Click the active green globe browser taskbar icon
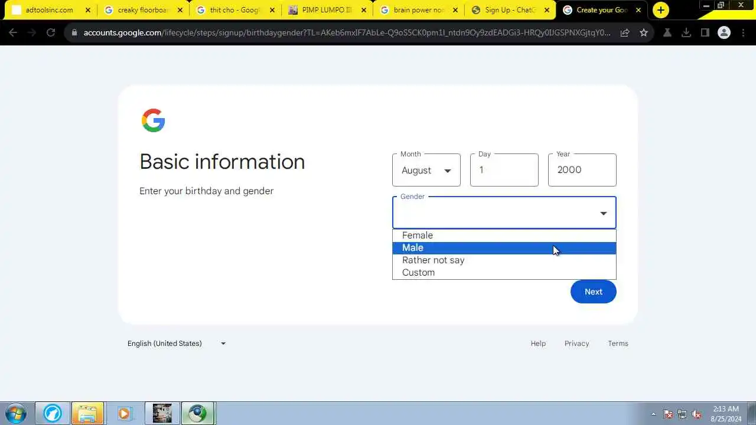This screenshot has width=756, height=425. coord(198,413)
